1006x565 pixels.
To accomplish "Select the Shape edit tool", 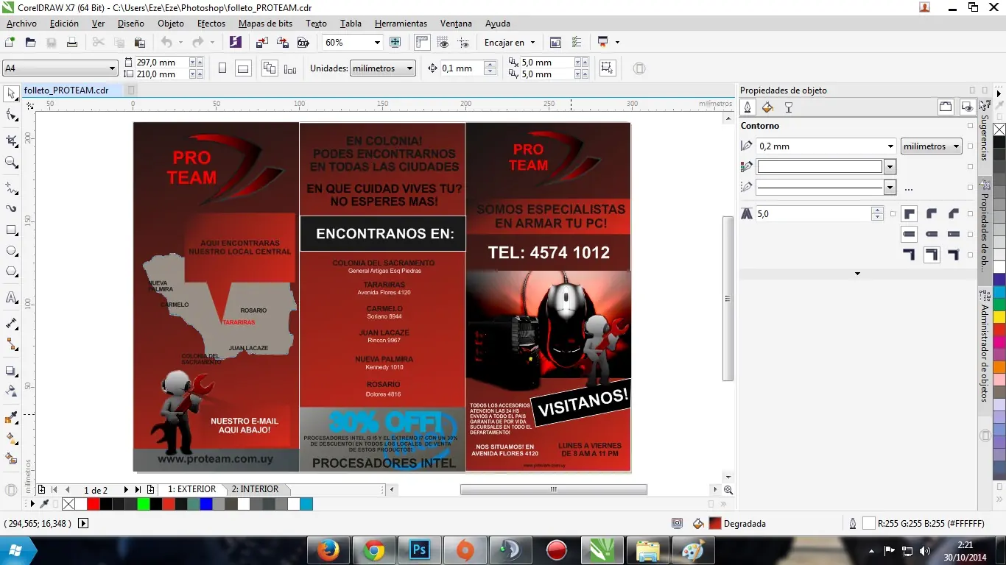I will click(x=11, y=116).
